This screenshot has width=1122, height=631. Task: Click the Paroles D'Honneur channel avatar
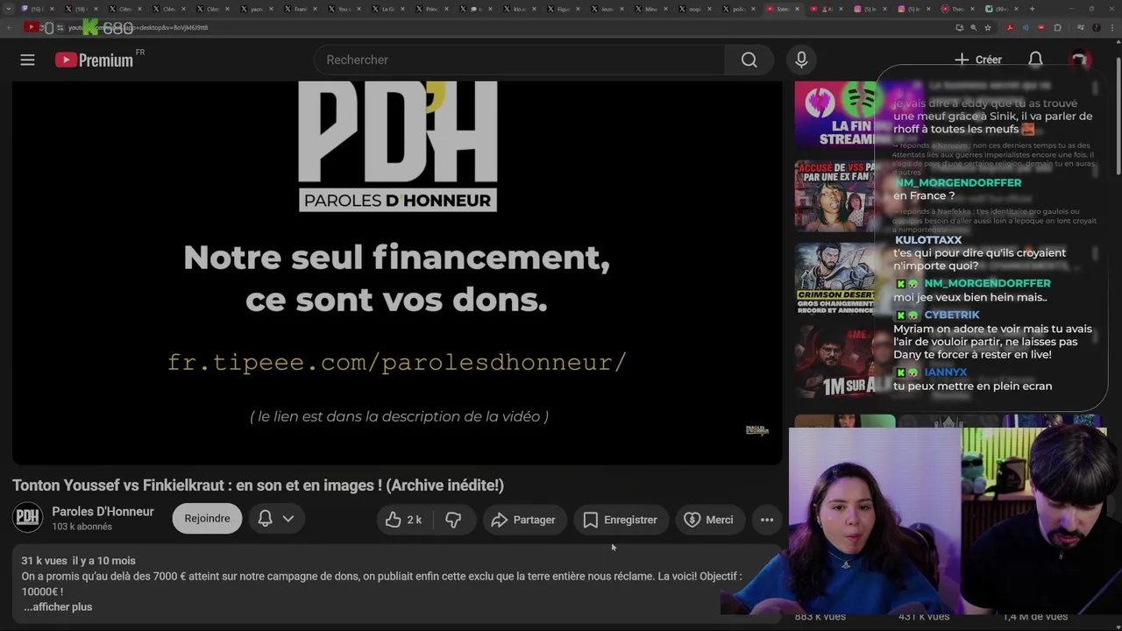pos(27,518)
